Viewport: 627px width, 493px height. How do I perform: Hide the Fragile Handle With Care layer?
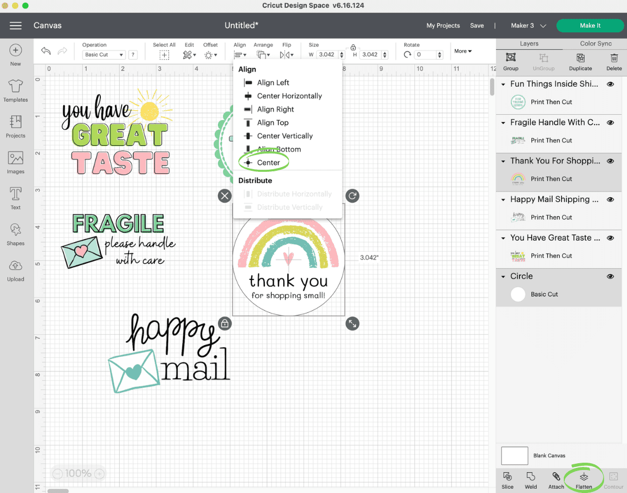click(610, 123)
